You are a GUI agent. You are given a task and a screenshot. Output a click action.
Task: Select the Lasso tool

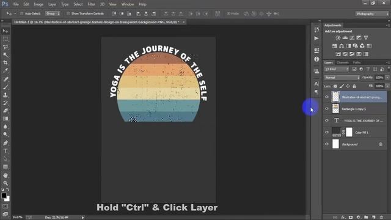coord(5,47)
